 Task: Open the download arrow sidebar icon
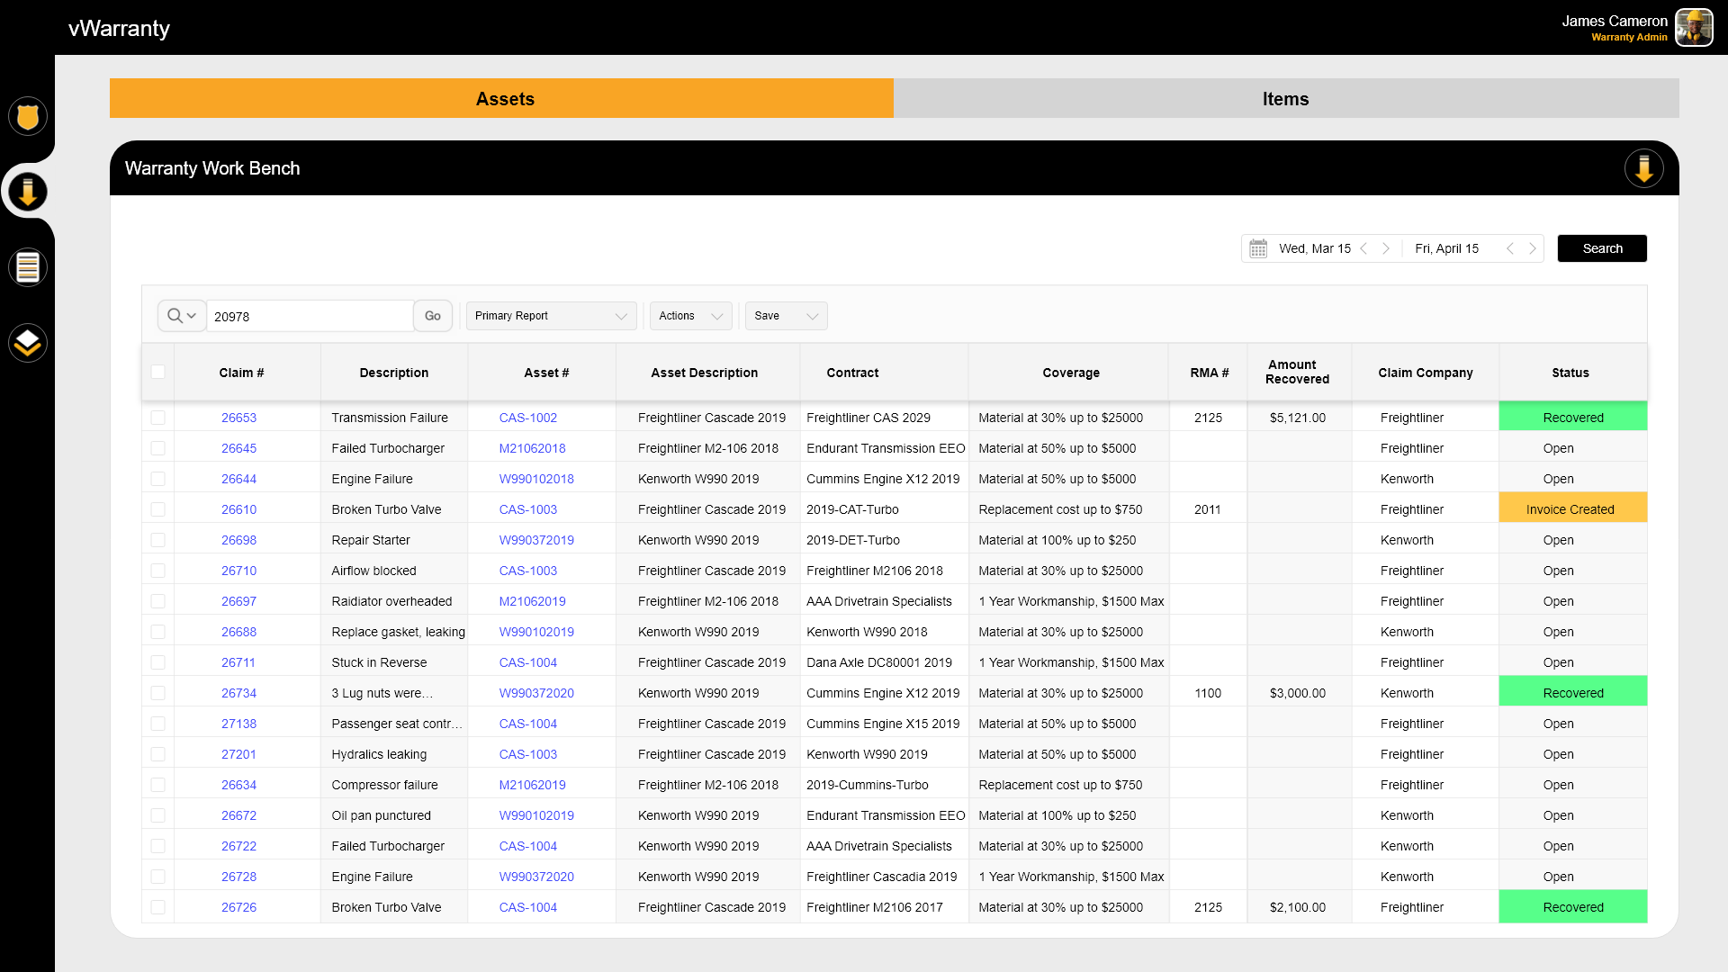pyautogui.click(x=28, y=192)
